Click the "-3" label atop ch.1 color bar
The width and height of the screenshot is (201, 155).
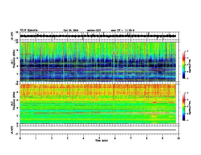click(187, 51)
